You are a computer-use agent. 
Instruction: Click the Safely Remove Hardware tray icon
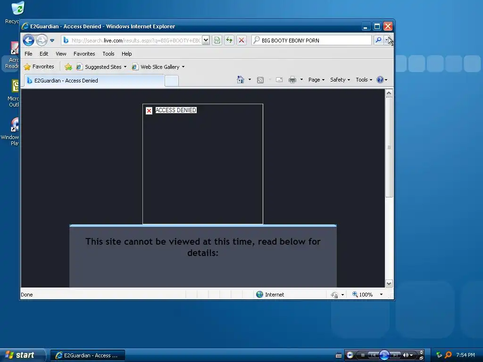[x=439, y=355]
